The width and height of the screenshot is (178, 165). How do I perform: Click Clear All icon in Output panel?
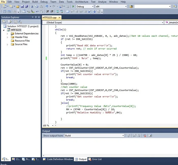(x=144, y=136)
